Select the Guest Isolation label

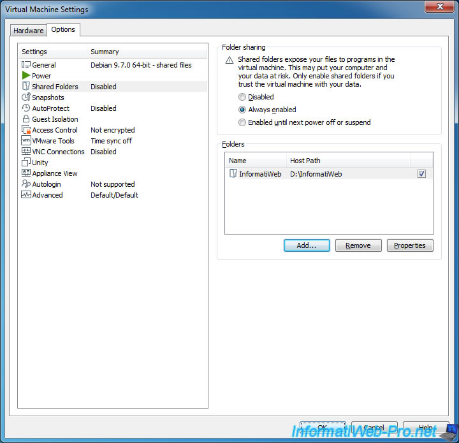click(55, 119)
